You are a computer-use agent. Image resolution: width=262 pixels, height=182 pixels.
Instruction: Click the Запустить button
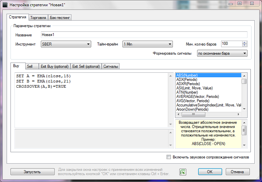pyautogui.click(x=32, y=172)
